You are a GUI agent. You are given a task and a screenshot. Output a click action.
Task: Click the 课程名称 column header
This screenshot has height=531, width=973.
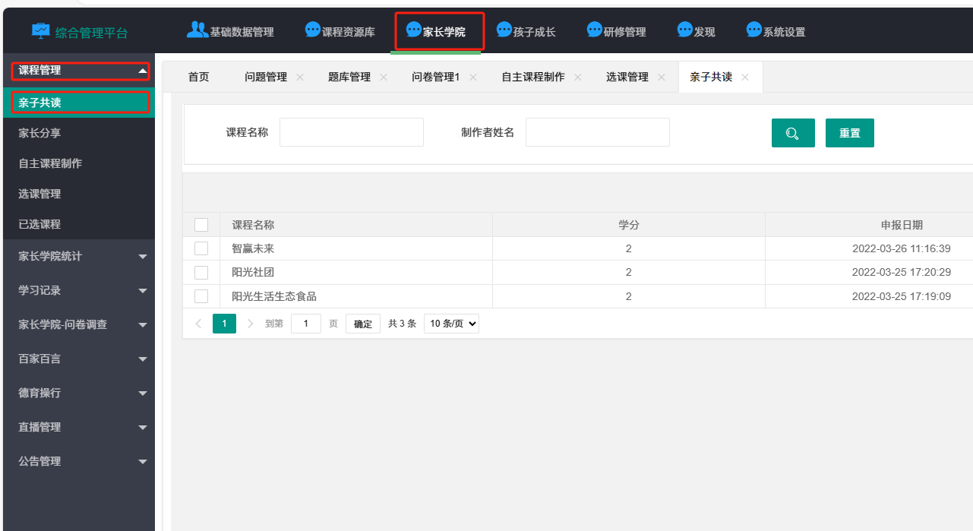pyautogui.click(x=253, y=225)
